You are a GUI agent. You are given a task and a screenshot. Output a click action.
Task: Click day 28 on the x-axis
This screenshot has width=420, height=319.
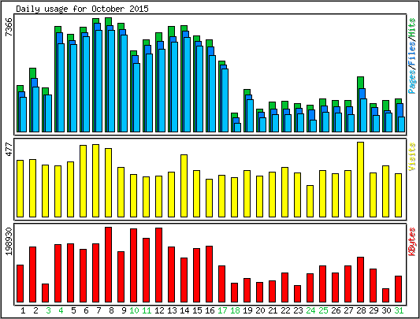point(361,310)
